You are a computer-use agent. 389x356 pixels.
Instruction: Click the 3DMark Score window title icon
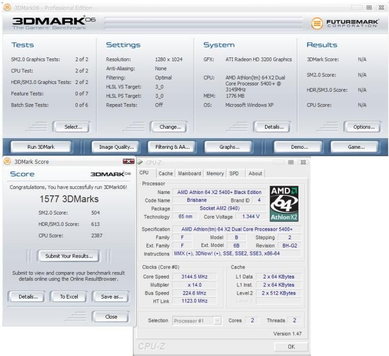[x=7, y=162]
